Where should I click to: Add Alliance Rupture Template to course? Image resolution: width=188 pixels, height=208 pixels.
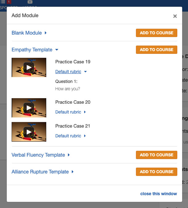(157, 172)
